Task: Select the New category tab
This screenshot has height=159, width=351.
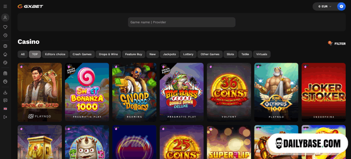Action: click(152, 54)
